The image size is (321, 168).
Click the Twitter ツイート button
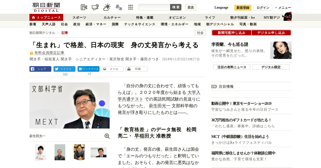point(64,69)
